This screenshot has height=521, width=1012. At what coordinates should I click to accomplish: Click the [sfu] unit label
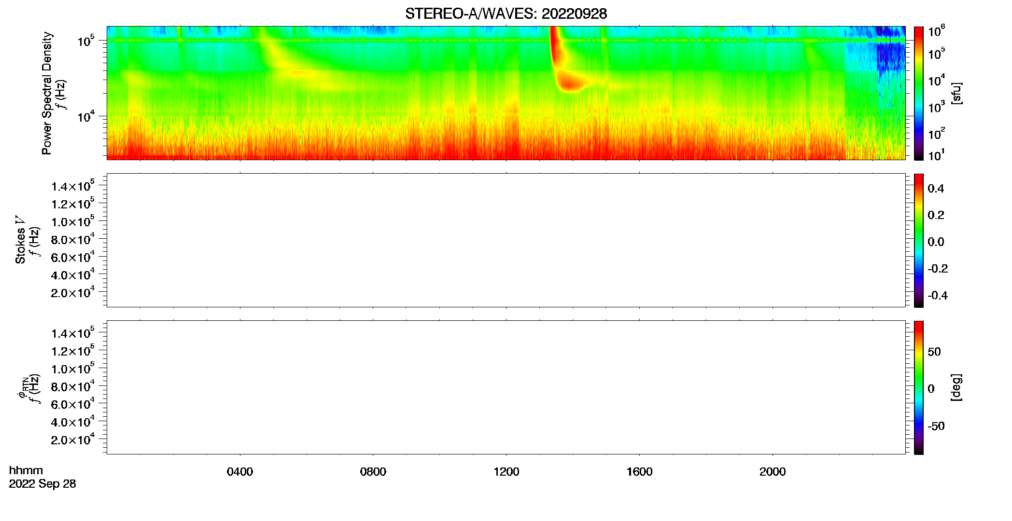coord(956,93)
